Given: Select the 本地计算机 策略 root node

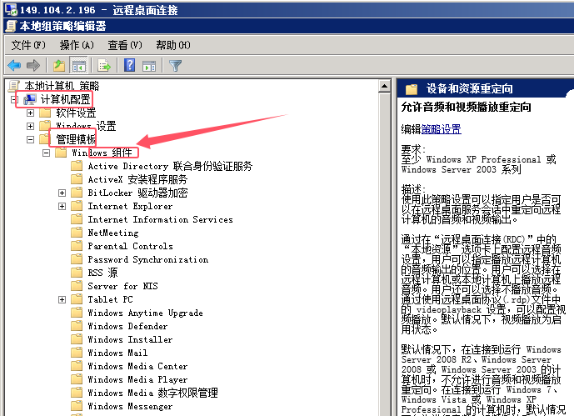Looking at the screenshot, I should pos(61,86).
